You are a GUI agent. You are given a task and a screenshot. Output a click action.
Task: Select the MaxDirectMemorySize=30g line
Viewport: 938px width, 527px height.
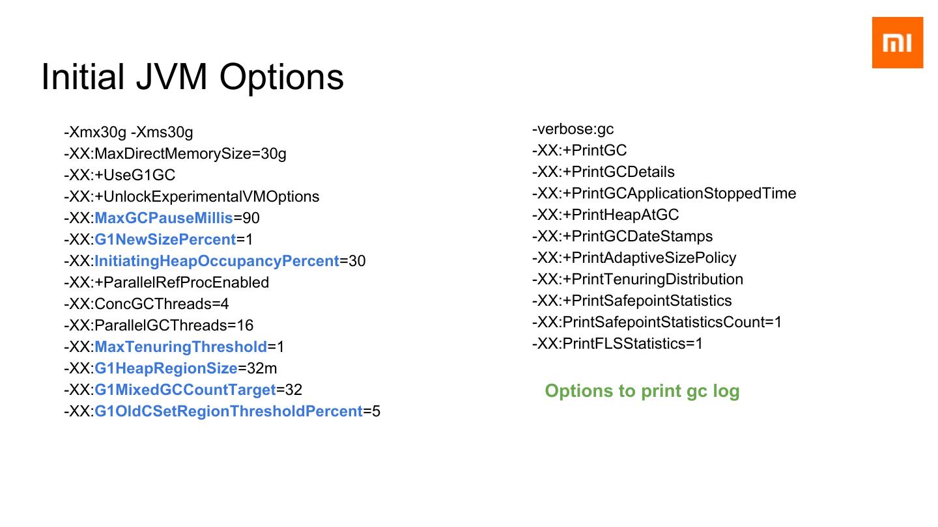pyautogui.click(x=175, y=154)
